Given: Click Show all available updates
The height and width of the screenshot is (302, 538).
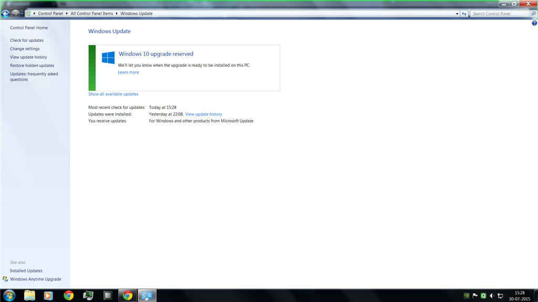Looking at the screenshot, I should pos(113,94).
